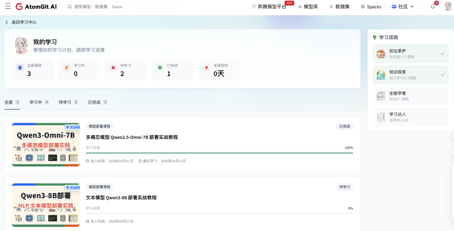The image size is (454, 231).
Task: Click the 0% progress bar of Qwen3-8B course
Action: tap(219, 213)
